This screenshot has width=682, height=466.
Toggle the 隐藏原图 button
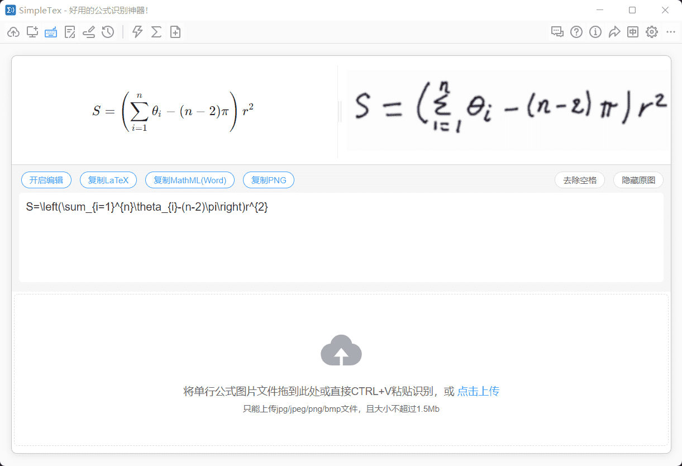(638, 180)
